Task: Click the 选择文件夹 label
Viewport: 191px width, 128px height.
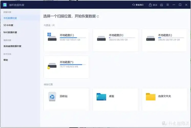Action: click(x=164, y=96)
